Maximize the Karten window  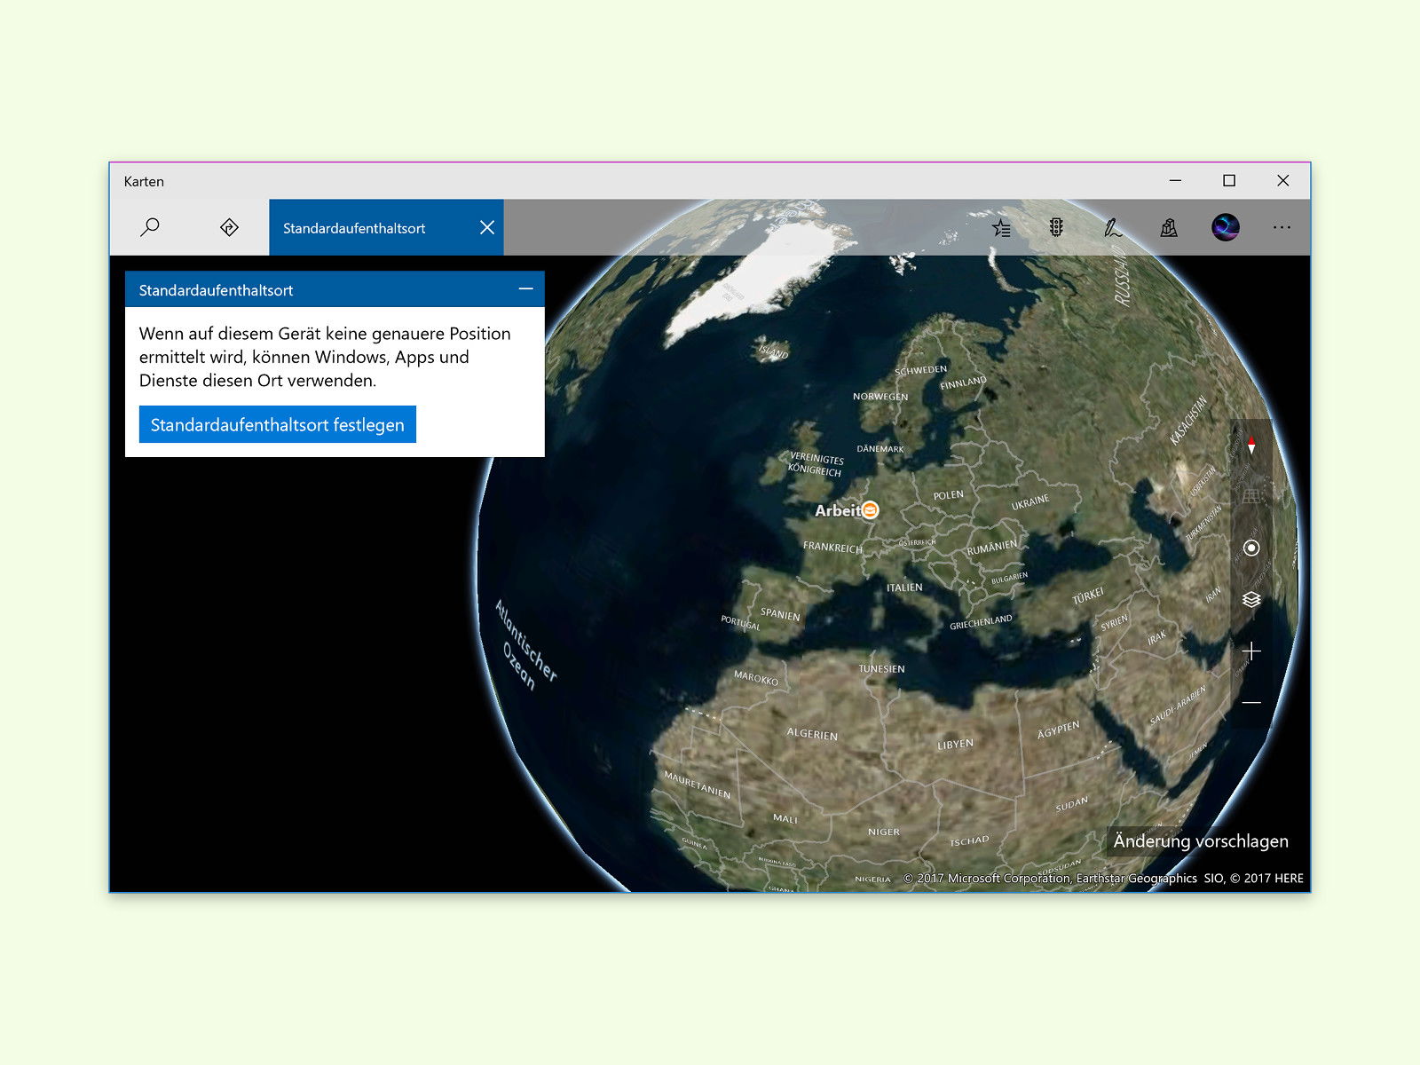click(1229, 180)
